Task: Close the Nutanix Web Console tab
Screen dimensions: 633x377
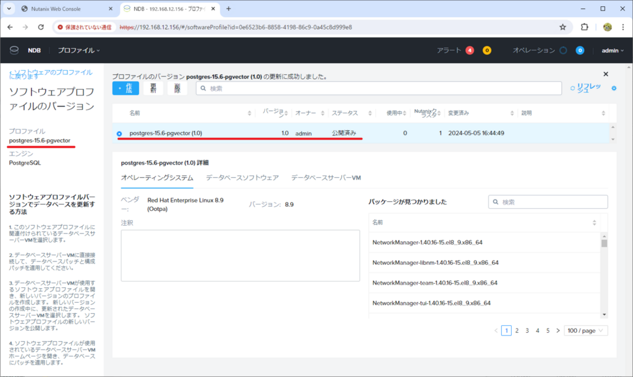Action: [x=110, y=9]
